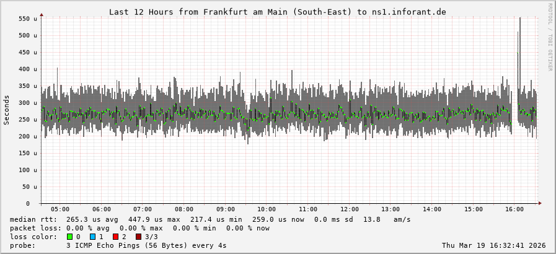The width and height of the screenshot is (556, 254).
Task: Click the red loss color swatch for 2
Action: [115, 237]
